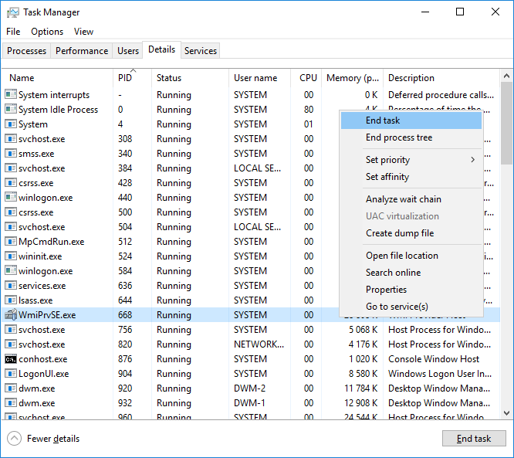Sort by the Status column header
Viewport: 514px width, 458px height.
pyautogui.click(x=190, y=78)
